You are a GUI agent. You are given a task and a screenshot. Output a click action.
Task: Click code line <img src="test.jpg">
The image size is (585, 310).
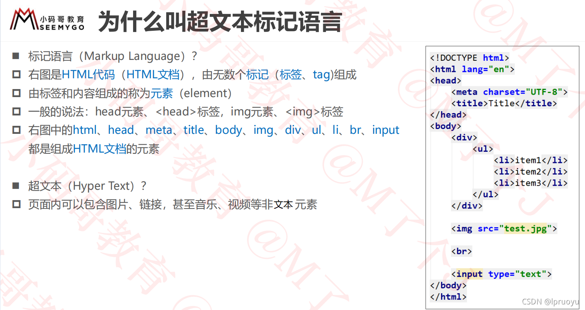(504, 229)
